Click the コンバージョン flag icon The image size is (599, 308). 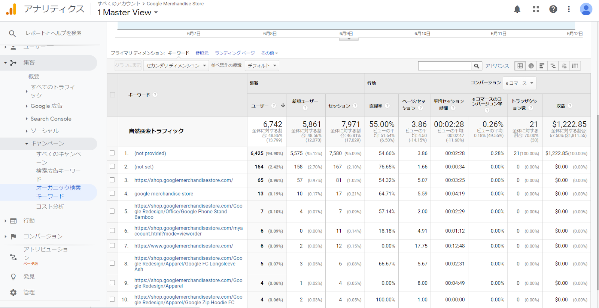13,236
